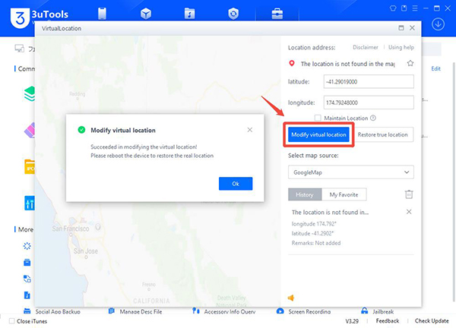
Task: Click the Maintain Location help question mark
Action: coord(373,118)
